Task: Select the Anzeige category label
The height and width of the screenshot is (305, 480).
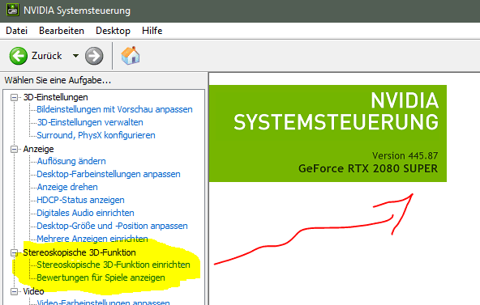Action: (x=38, y=149)
